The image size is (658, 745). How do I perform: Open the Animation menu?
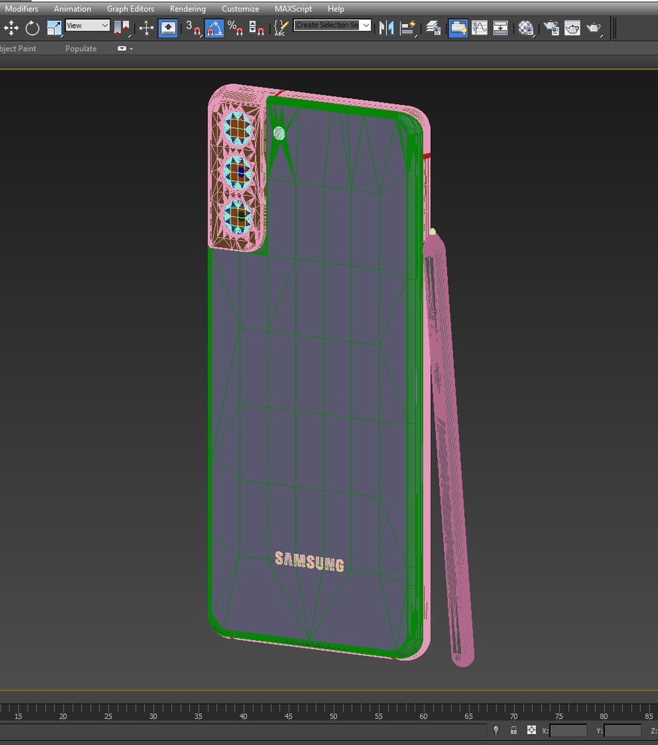pos(72,8)
